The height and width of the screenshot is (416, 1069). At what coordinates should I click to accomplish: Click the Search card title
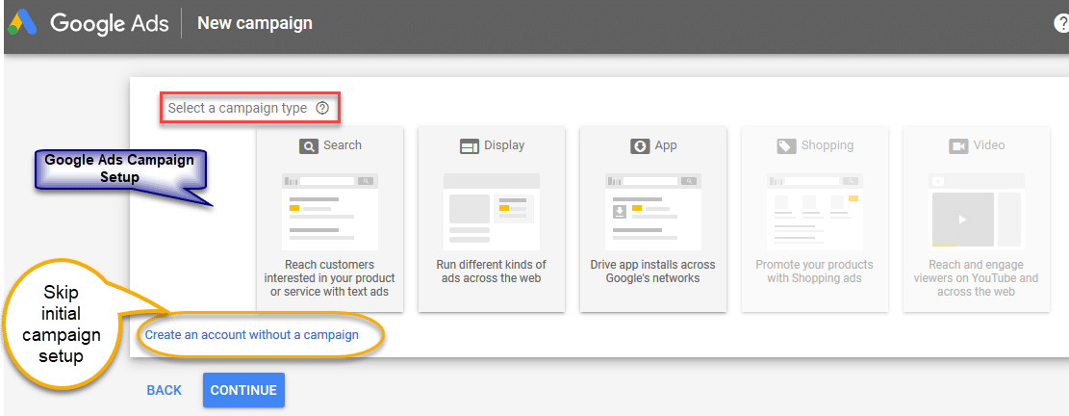tap(343, 145)
